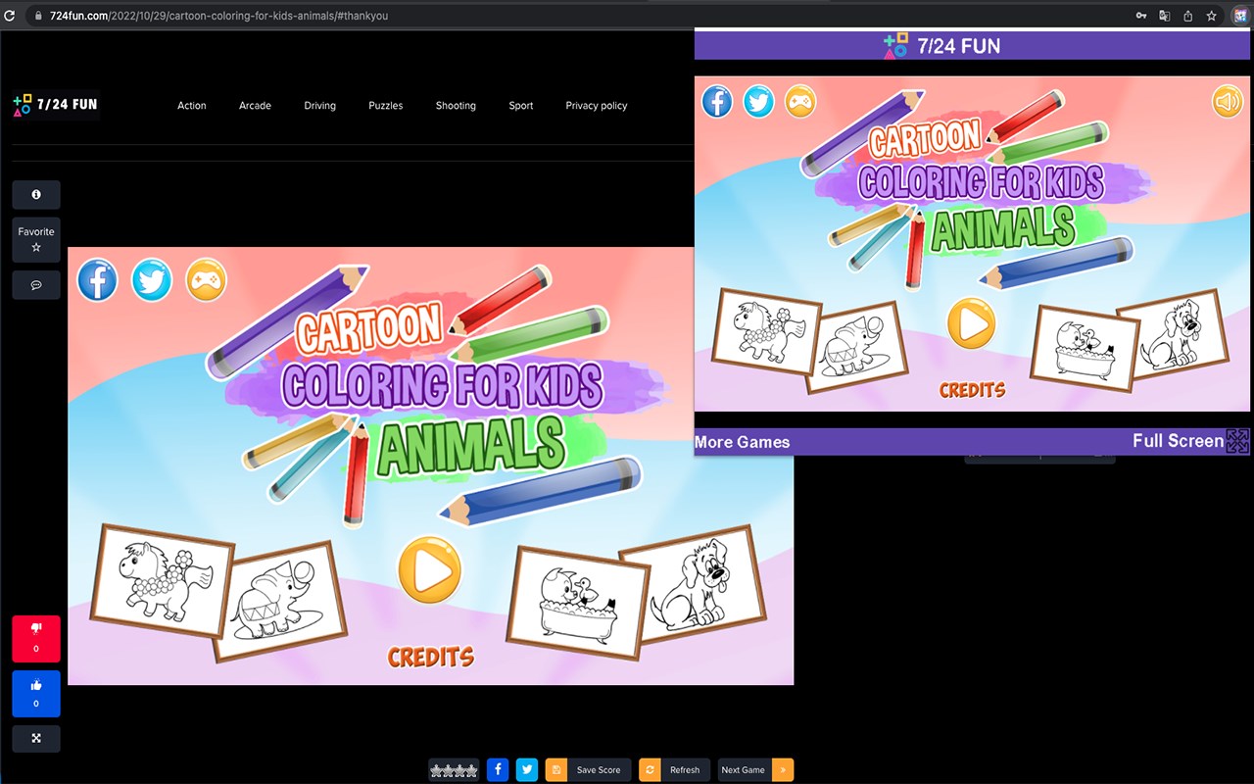1254x784 pixels.
Task: Select the pony drawing in the popup game
Action: 767,332
